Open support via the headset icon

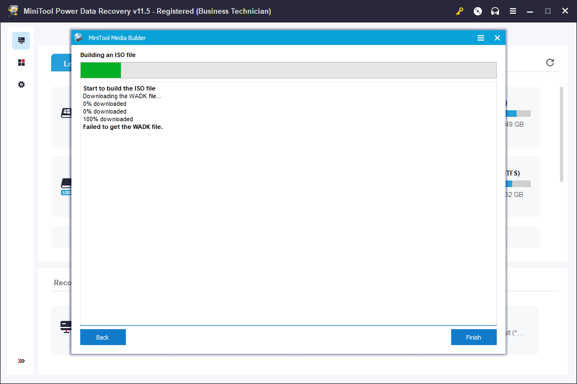[495, 12]
